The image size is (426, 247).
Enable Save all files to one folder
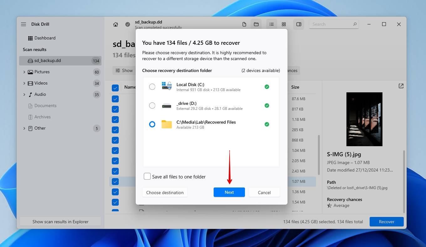coord(147,176)
